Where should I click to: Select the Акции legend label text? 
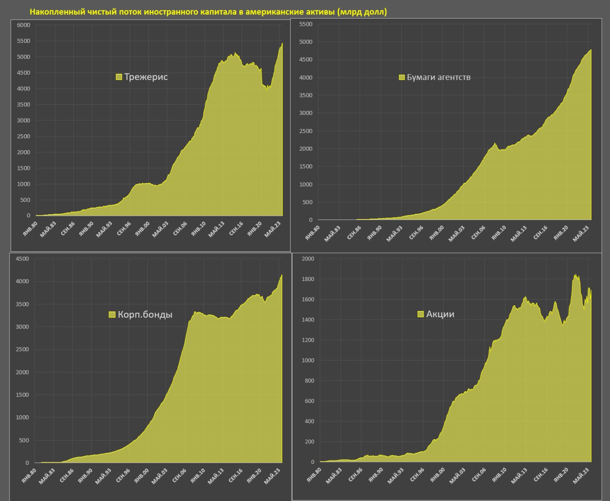tap(440, 314)
